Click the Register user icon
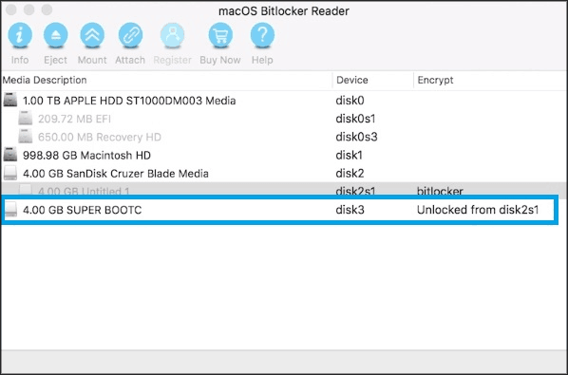This screenshot has width=568, height=375. (x=173, y=35)
